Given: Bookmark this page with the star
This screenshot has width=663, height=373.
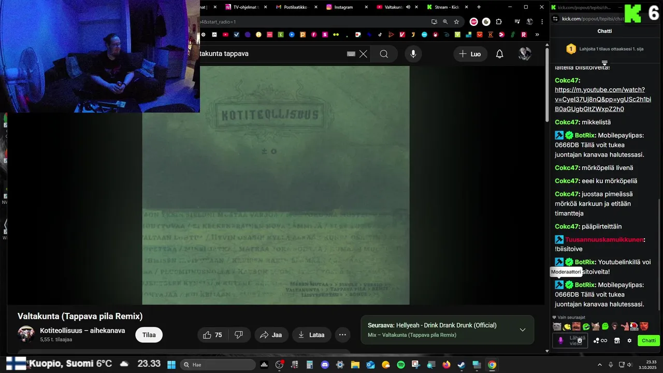Looking at the screenshot, I should (456, 22).
